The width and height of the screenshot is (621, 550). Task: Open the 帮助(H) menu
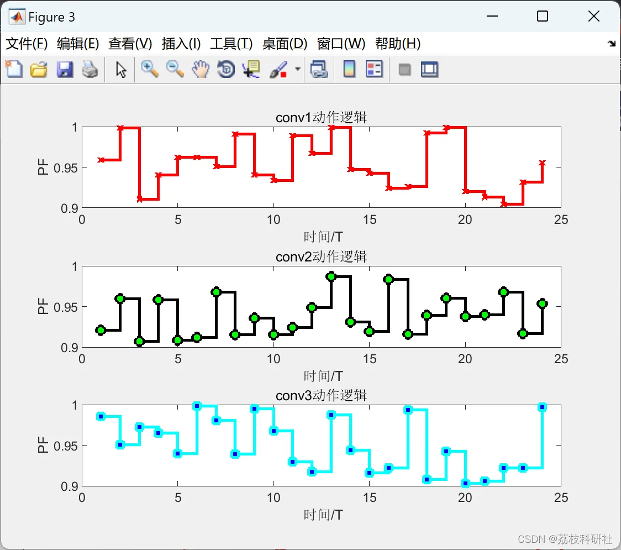point(398,44)
